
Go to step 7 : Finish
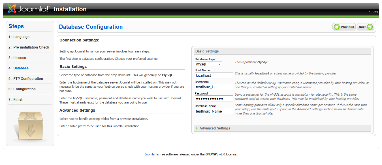coord(16,100)
